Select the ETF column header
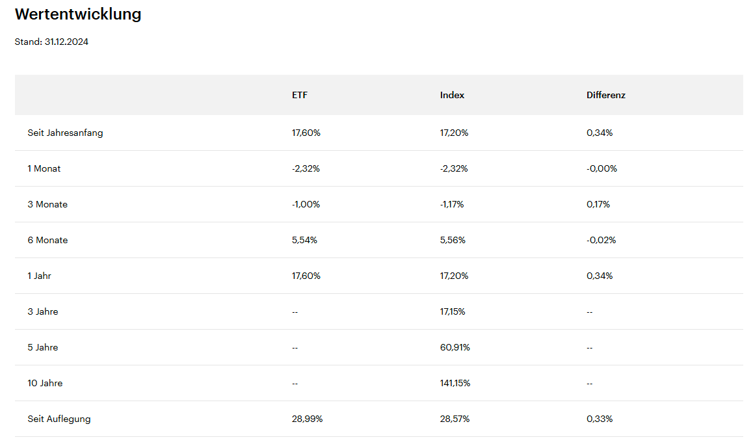This screenshot has height=448, width=753. 300,95
